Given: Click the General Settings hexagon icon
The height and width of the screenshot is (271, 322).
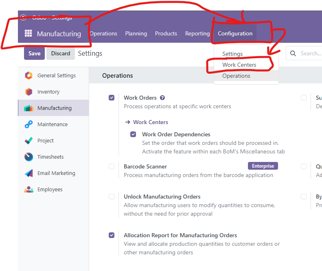Looking at the screenshot, I should tap(28, 75).
